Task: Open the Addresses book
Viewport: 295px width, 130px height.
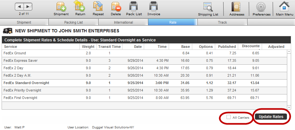Action: [x=237, y=9]
